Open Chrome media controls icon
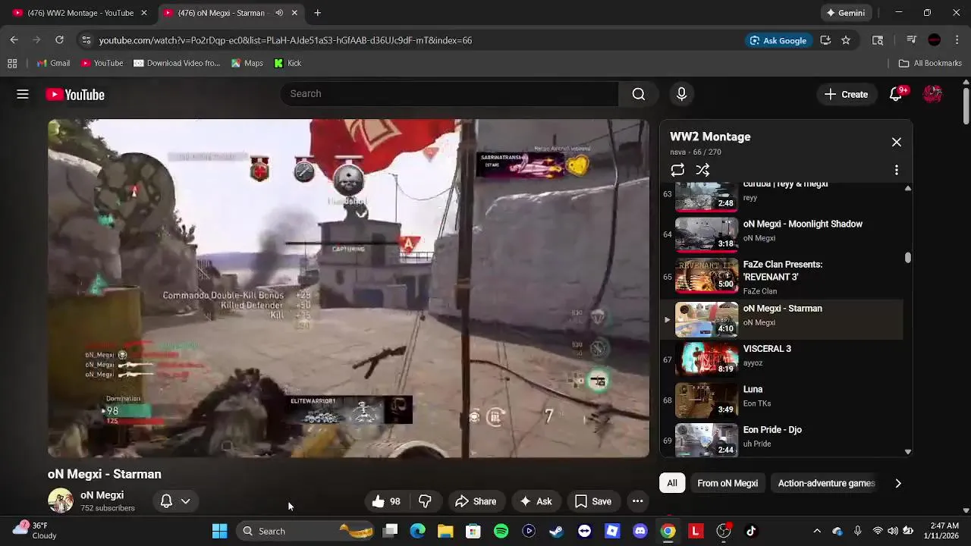The image size is (971, 546). (x=911, y=40)
